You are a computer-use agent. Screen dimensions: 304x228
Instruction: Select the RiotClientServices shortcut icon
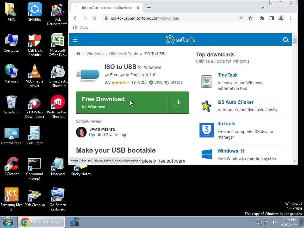[58, 107]
